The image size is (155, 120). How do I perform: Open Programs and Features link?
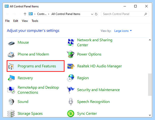[37, 66]
